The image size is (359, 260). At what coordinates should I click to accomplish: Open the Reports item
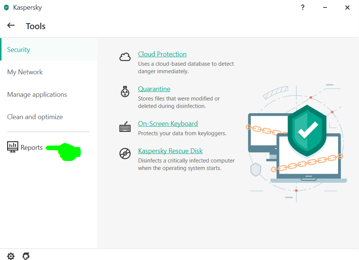coord(25,147)
